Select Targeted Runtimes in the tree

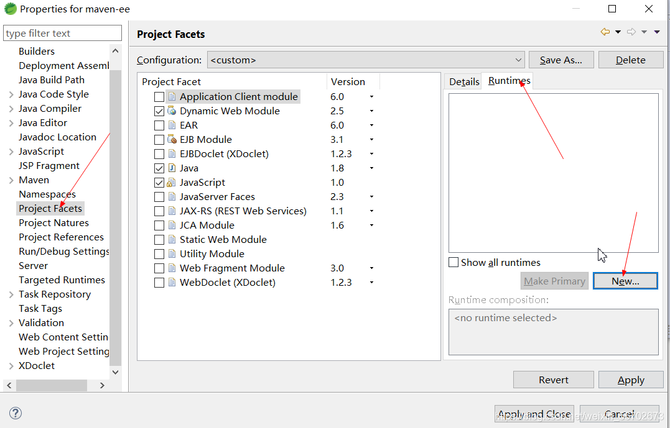(x=62, y=280)
